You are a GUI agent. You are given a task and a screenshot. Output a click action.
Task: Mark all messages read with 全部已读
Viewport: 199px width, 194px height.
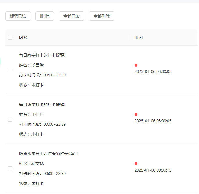pos(71,16)
